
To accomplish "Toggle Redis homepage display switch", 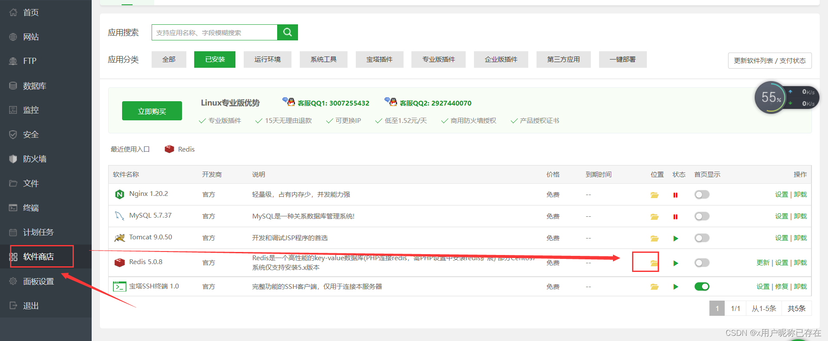I will (702, 263).
